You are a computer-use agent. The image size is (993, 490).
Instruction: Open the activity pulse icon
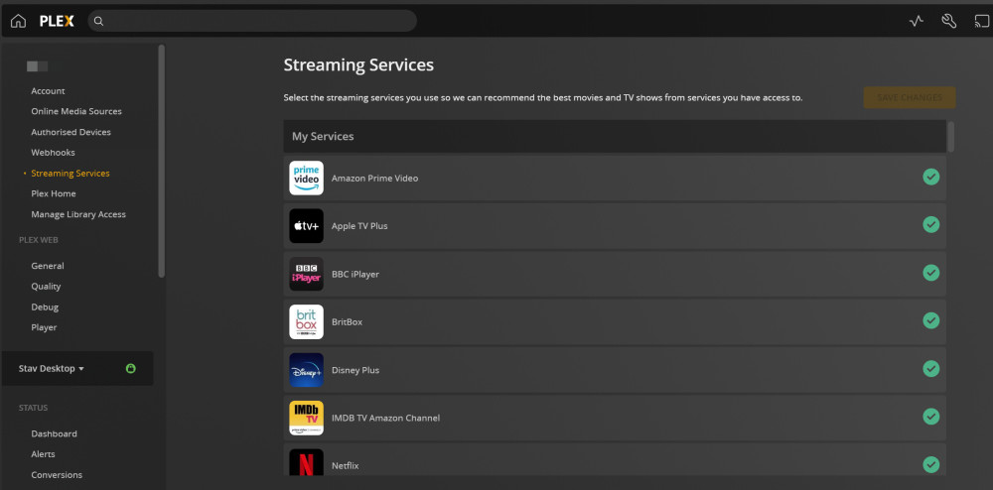(917, 21)
